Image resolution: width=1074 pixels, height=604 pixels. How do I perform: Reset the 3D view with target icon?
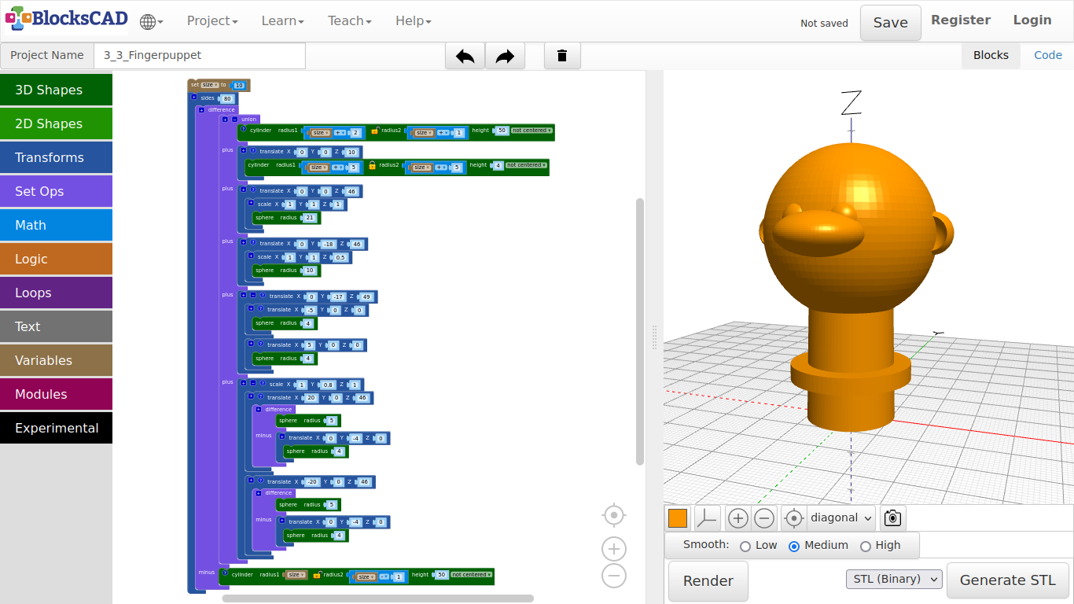[x=794, y=518]
